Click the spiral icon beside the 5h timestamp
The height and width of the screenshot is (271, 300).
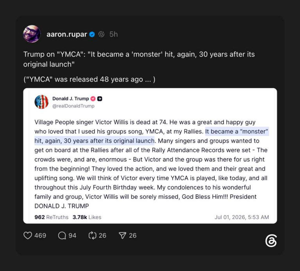[x=102, y=34]
